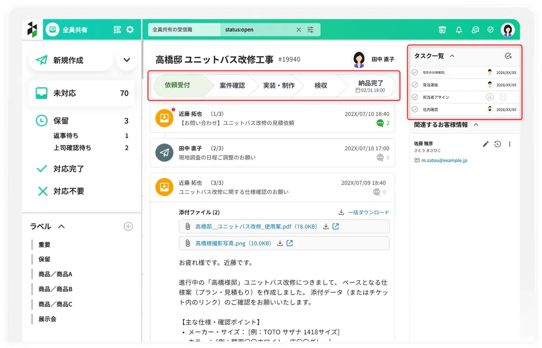The width and height of the screenshot is (542, 348).
Task: Clear the status:open search filter
Action: coord(299,30)
